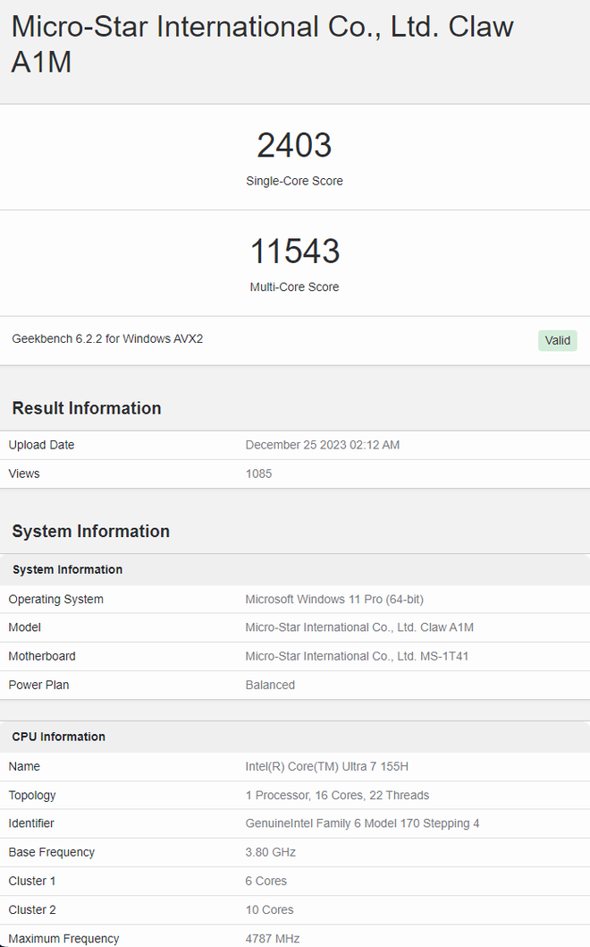The image size is (590, 947).
Task: Click the 'Model' row label
Action: point(25,627)
